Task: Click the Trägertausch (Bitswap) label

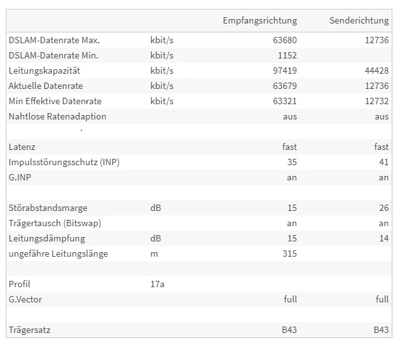Action: [55, 223]
